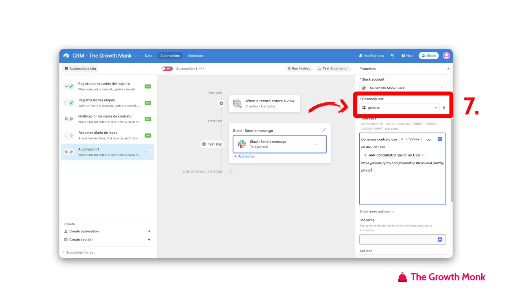Select Notificación de cierre de contrato automation

click(x=107, y=119)
